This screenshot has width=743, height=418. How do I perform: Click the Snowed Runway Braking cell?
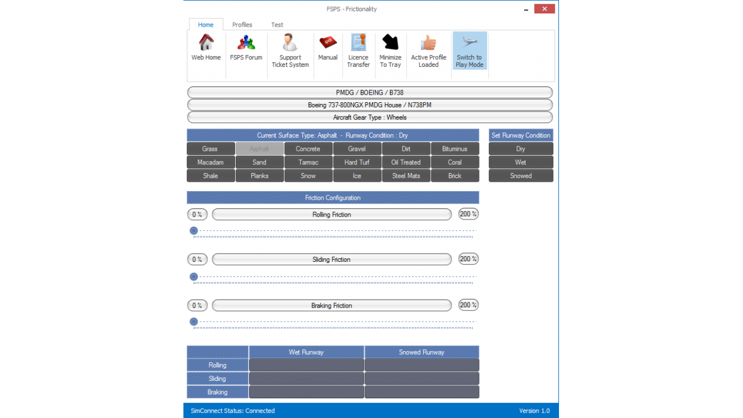422,392
